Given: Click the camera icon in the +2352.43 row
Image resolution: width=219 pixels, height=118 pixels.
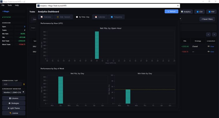Looking at the screenshot, I should click(x=209, y=46).
